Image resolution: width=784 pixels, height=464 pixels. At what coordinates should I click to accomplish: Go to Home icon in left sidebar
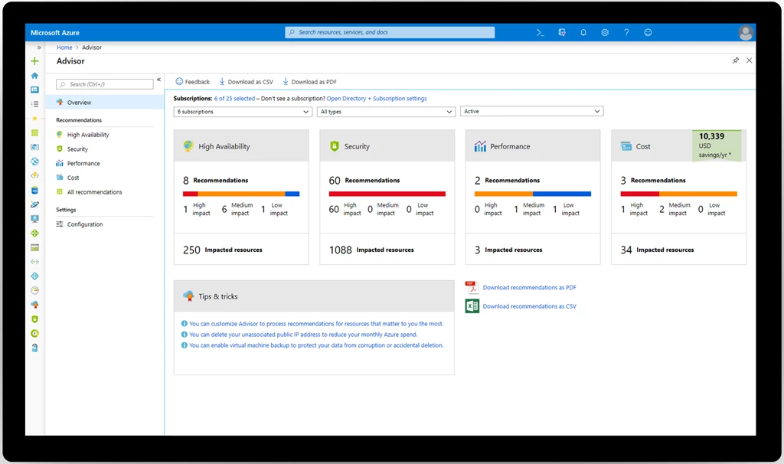click(34, 76)
